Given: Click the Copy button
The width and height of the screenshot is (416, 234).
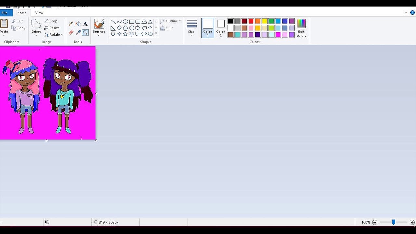Looking at the screenshot, I should pyautogui.click(x=18, y=28).
